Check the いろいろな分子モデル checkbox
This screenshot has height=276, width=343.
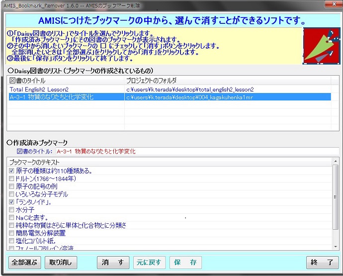[11, 194]
